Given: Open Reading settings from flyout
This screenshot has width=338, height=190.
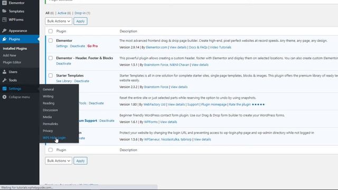Looking at the screenshot, I should pyautogui.click(x=49, y=103).
